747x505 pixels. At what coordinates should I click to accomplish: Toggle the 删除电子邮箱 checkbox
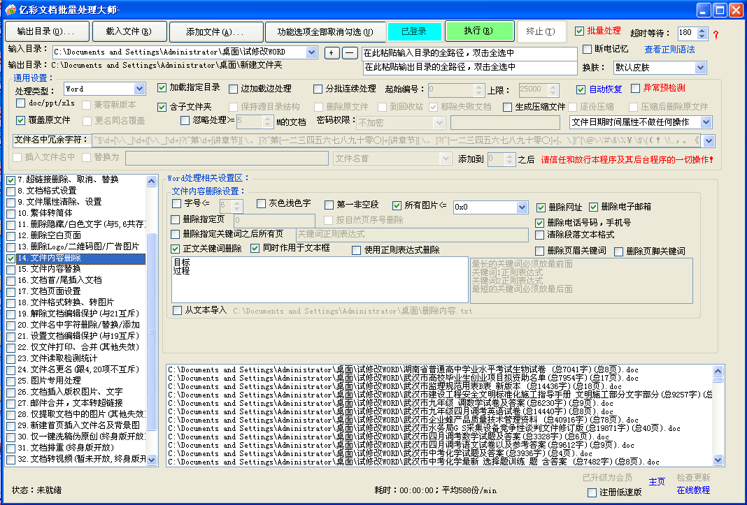coord(593,207)
